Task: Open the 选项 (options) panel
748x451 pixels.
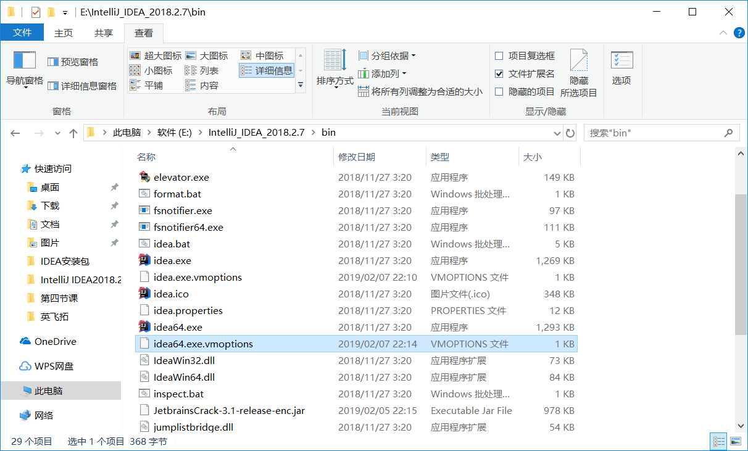Action: pos(621,68)
